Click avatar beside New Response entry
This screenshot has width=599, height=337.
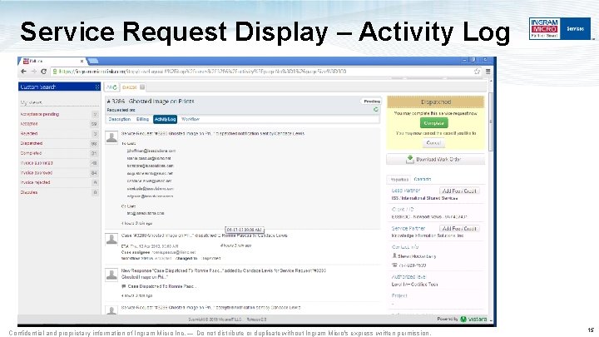tap(111, 275)
